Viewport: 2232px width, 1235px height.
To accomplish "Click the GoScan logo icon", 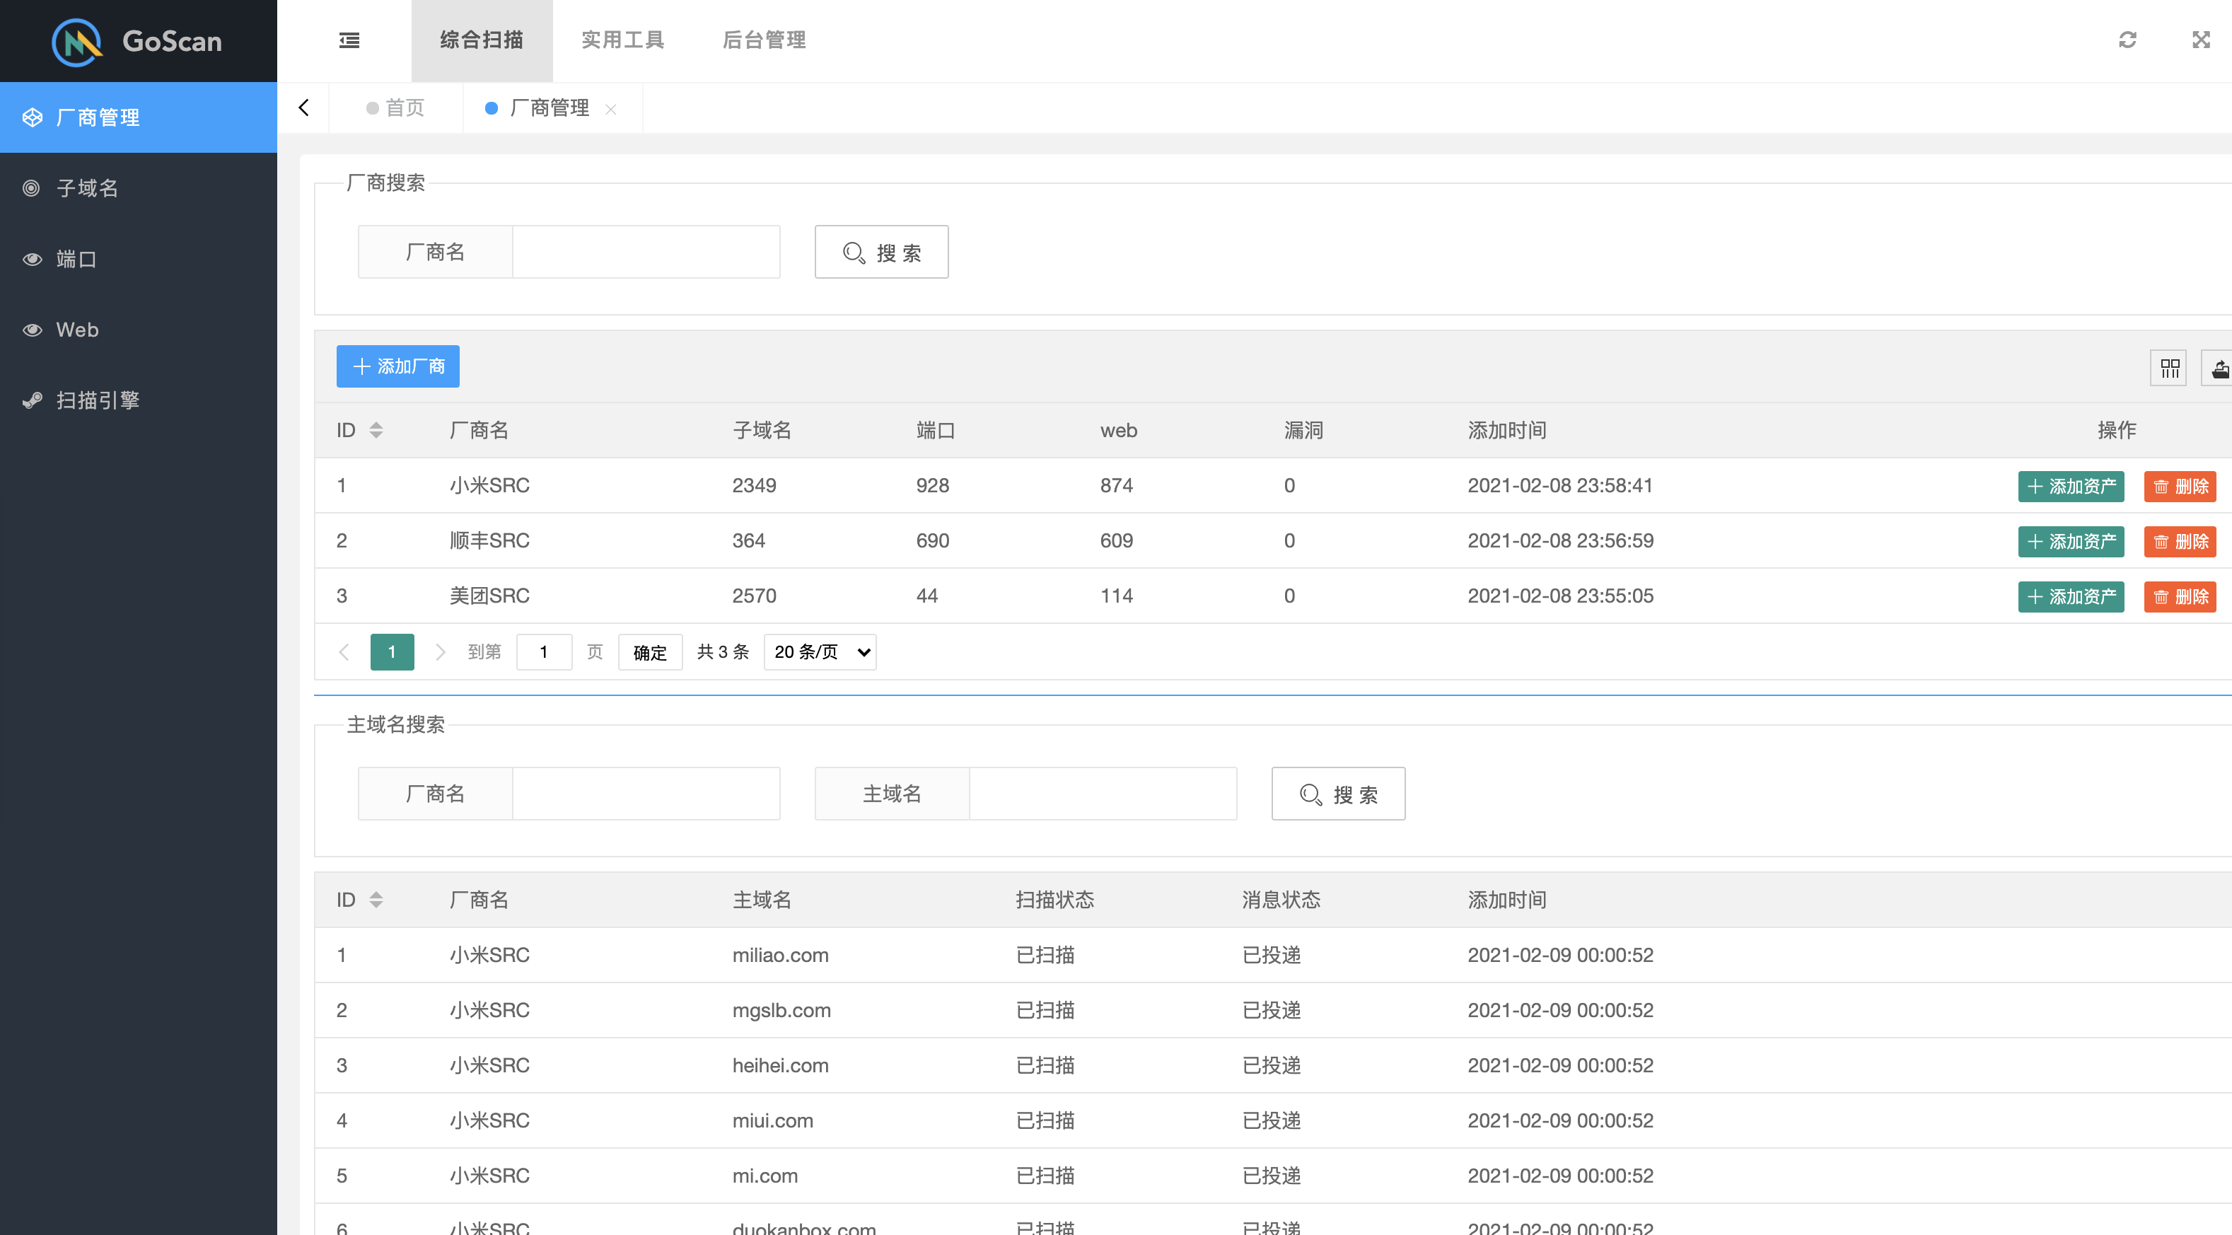I will (77, 41).
